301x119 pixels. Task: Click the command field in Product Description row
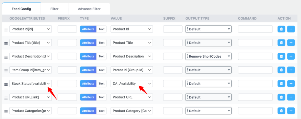pos(255,56)
